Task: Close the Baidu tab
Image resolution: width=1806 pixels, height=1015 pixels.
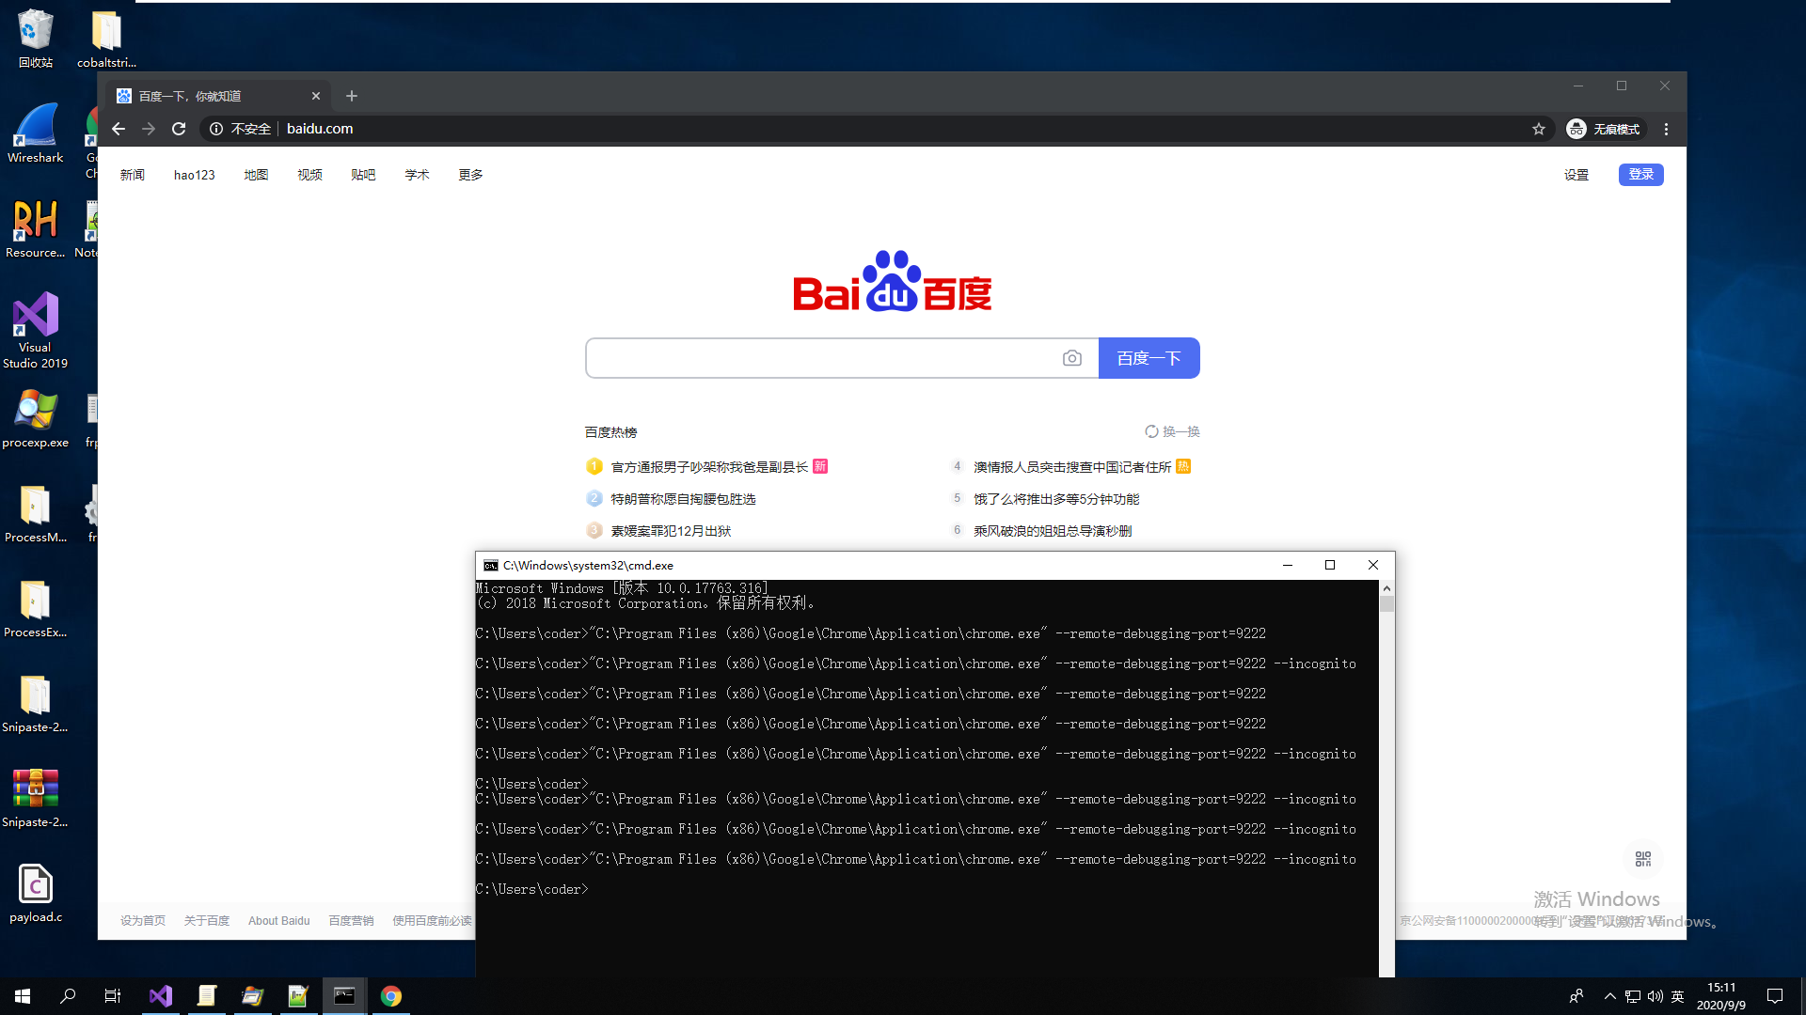Action: point(316,96)
